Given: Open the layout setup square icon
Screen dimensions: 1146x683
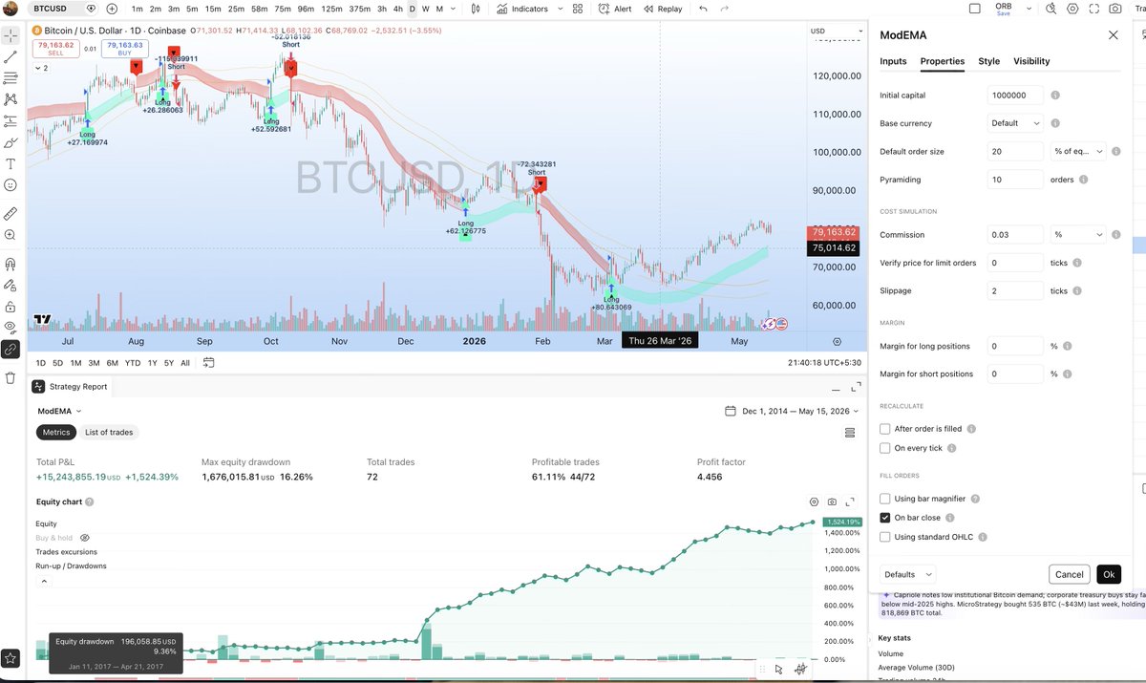Looking at the screenshot, I should coord(974,9).
